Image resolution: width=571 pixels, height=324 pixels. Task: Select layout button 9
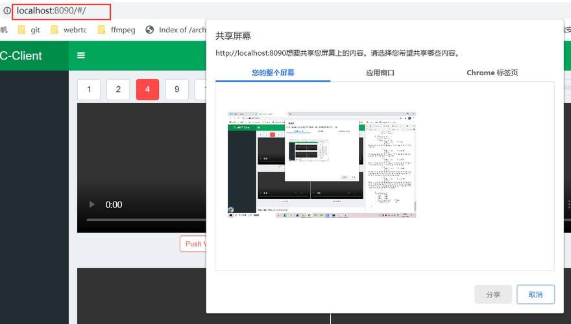[176, 89]
